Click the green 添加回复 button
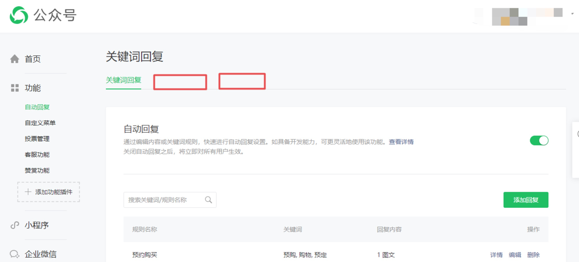The height and width of the screenshot is (262, 579). tap(526, 200)
